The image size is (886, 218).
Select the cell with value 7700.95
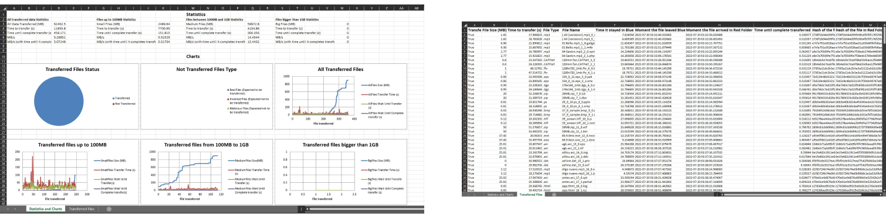point(164,29)
